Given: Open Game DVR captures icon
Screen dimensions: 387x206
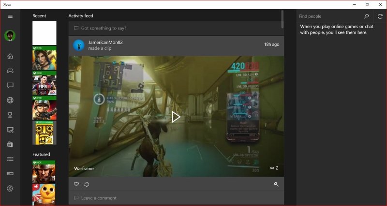Looking at the screenshot, I should [x=10, y=130].
